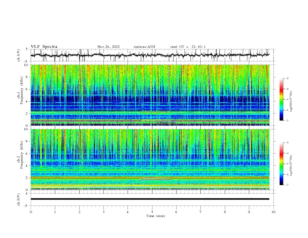This screenshot has width=308, height=238.
Task: Click the '2' tick on the Time axis
Action: pyautogui.click(x=79, y=212)
